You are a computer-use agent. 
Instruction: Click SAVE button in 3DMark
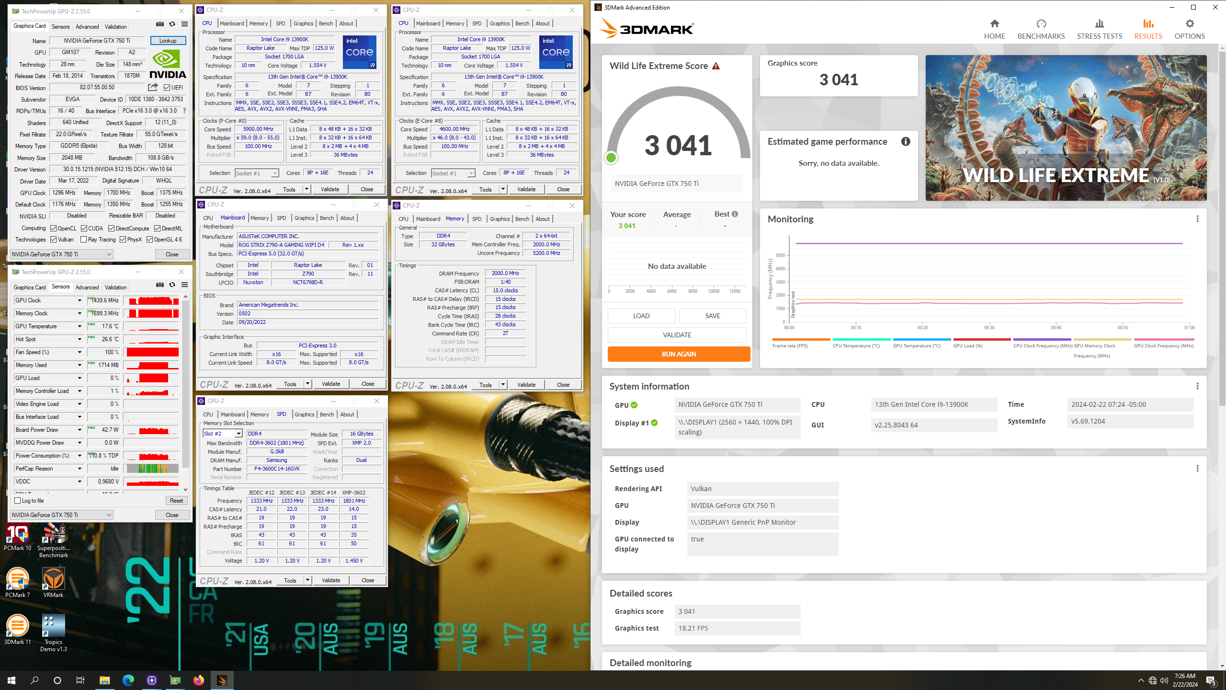tap(712, 316)
